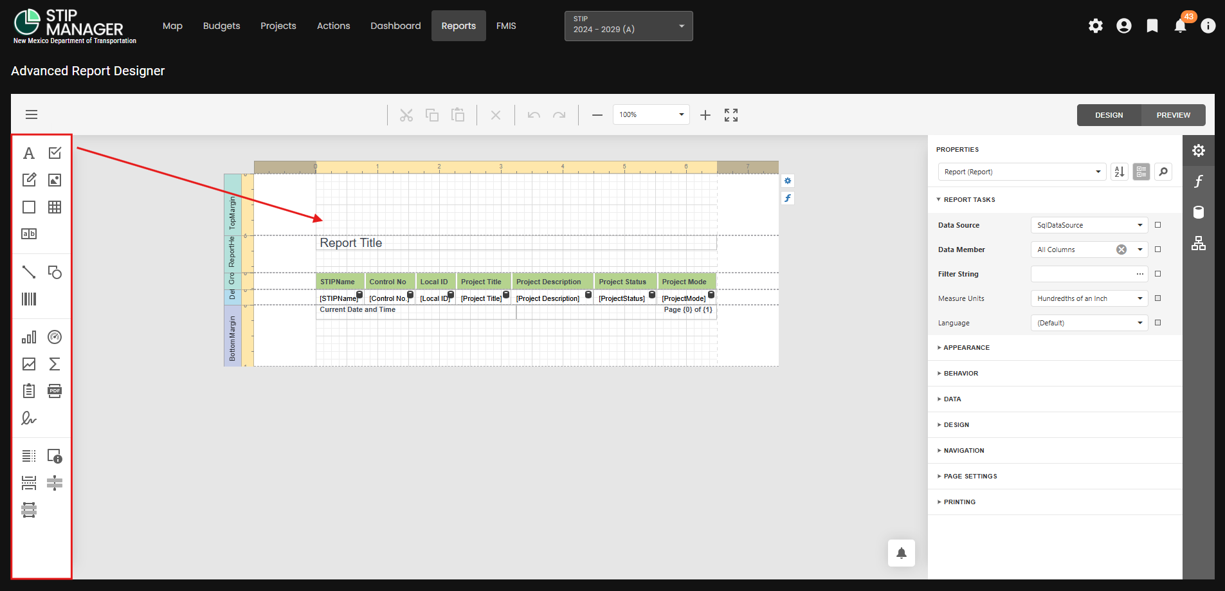Viewport: 1225px width, 591px height.
Task: Select the Picture Box tool
Action: click(55, 180)
